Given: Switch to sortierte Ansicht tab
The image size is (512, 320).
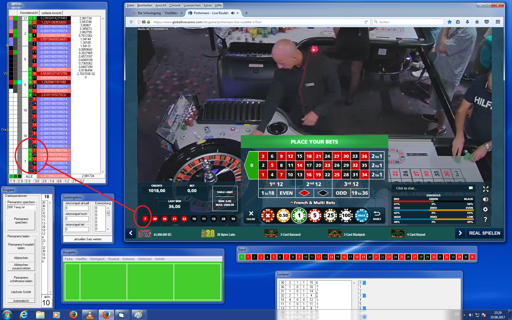Looking at the screenshot, I should click(51, 13).
